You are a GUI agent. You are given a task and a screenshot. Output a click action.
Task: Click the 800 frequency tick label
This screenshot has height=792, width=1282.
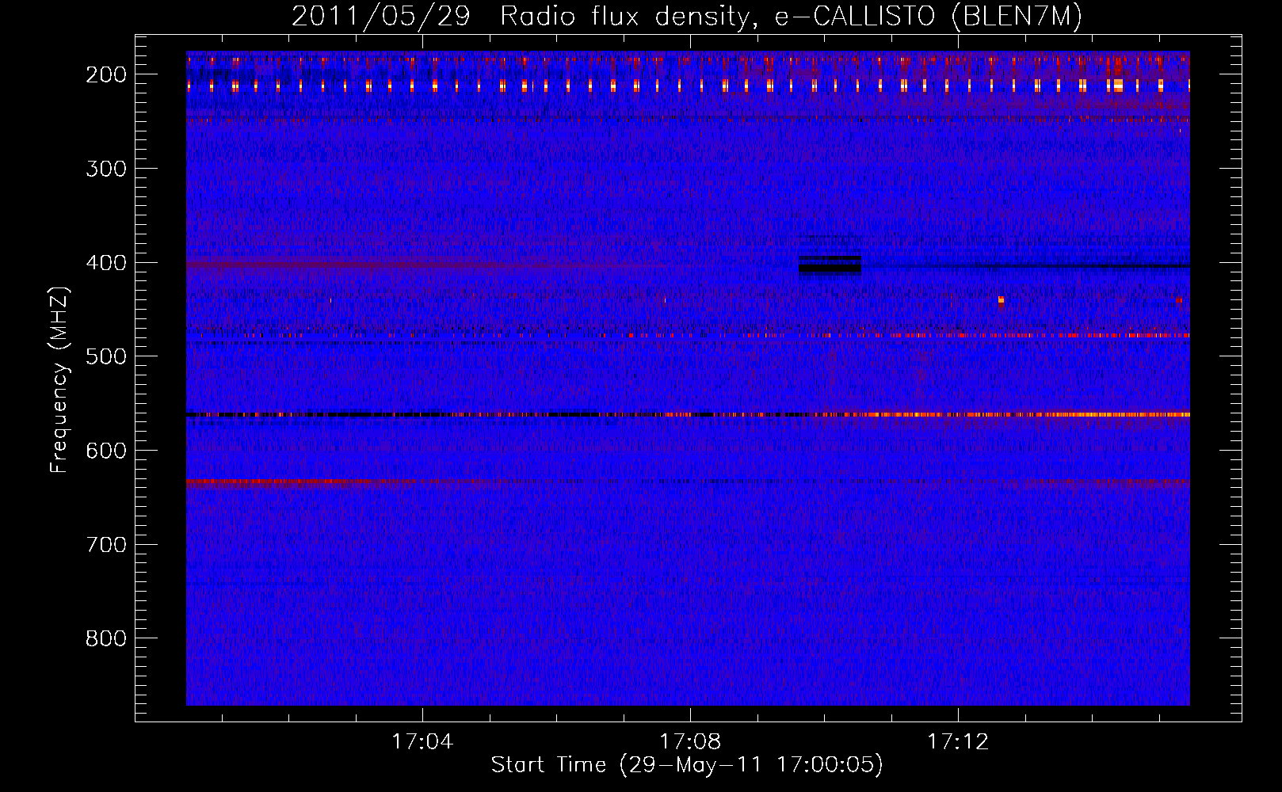coord(106,638)
